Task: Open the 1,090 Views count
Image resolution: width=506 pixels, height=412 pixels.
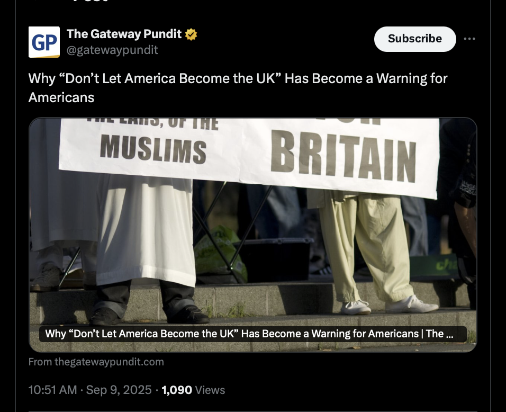Action: pyautogui.click(x=193, y=390)
